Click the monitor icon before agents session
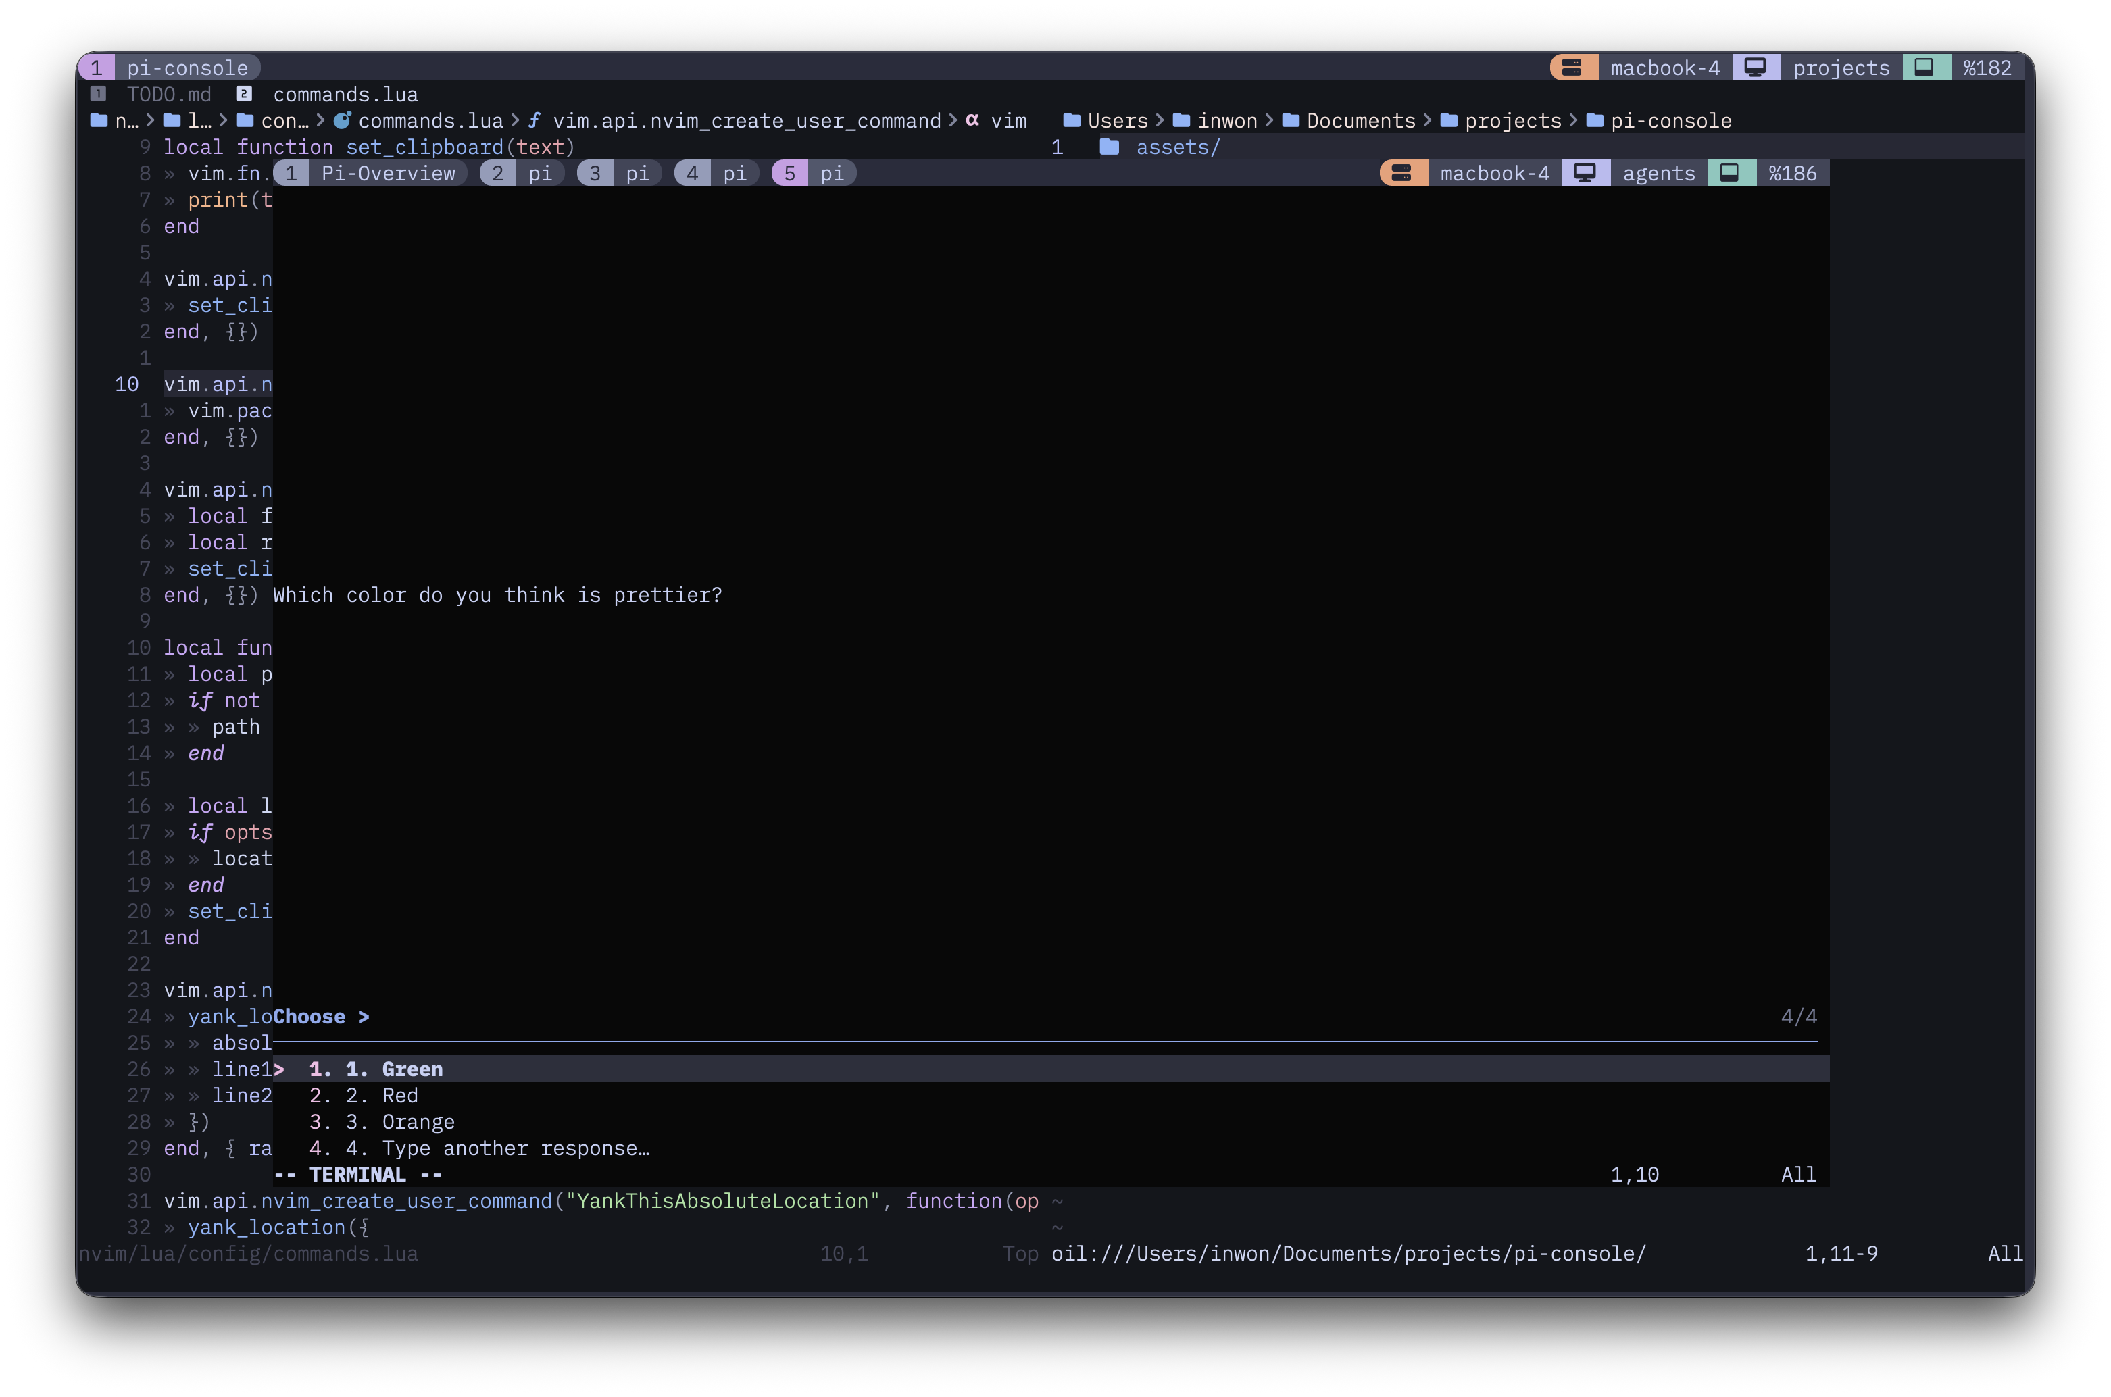 click(x=1585, y=173)
